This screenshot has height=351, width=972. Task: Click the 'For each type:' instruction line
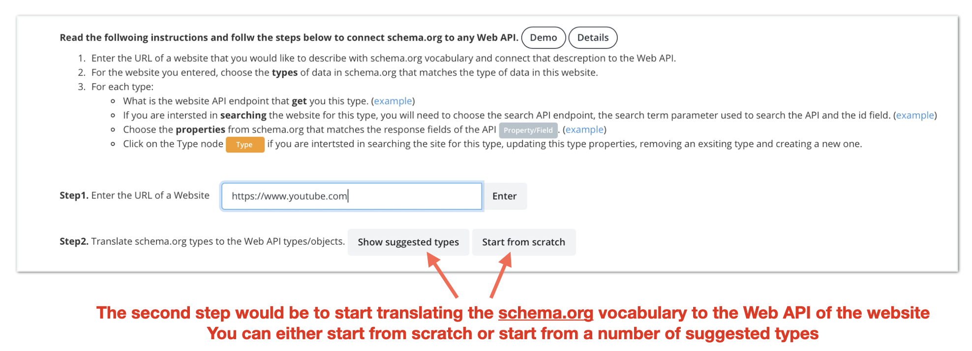click(122, 87)
